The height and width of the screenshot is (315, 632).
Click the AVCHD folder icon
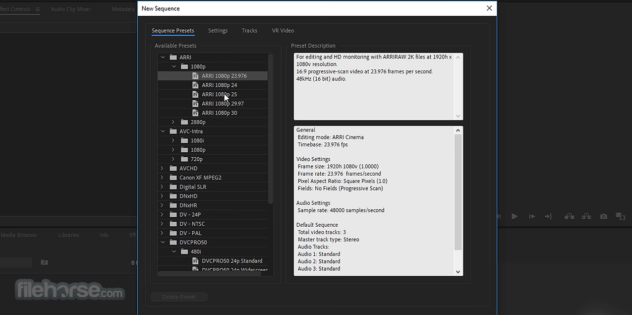click(x=173, y=169)
